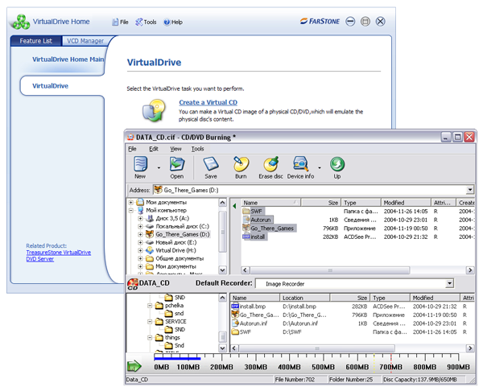Click the upper file list horizontal scrollbar thumb
The image size is (483, 391).
(330, 270)
